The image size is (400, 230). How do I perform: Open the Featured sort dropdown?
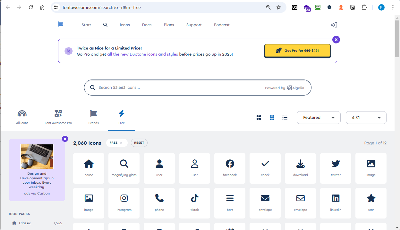coord(318,118)
